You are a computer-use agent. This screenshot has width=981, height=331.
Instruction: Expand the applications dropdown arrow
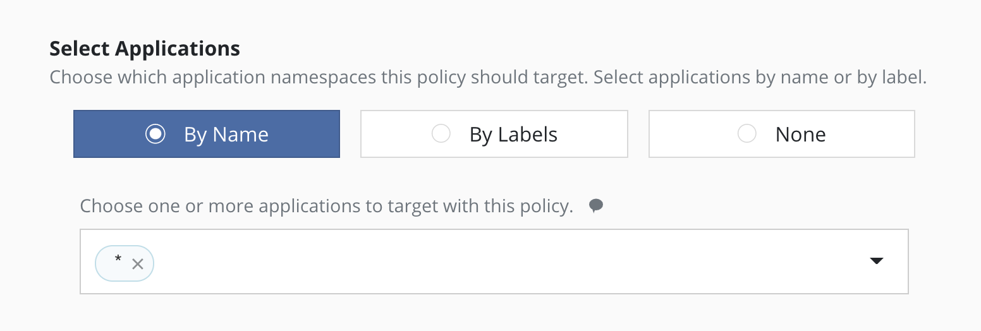tap(876, 261)
